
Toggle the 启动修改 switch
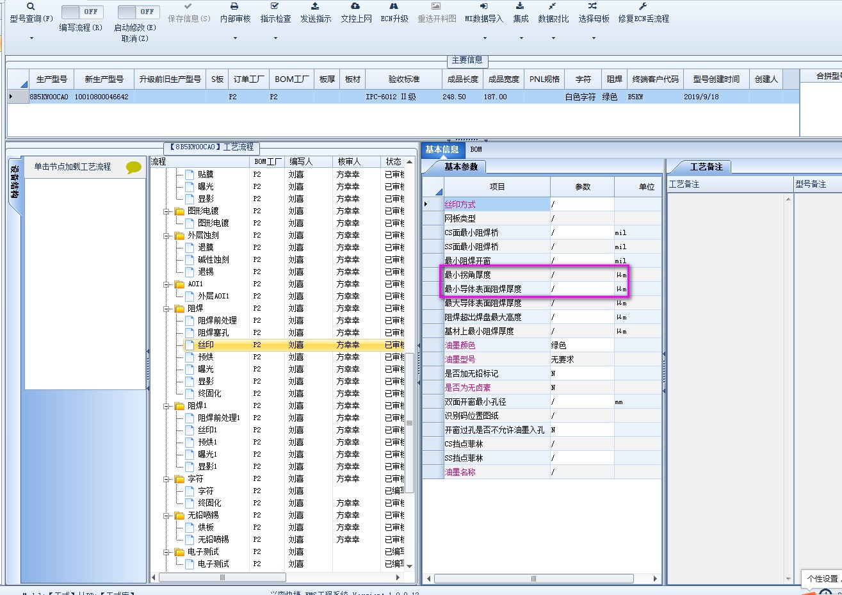coord(138,12)
